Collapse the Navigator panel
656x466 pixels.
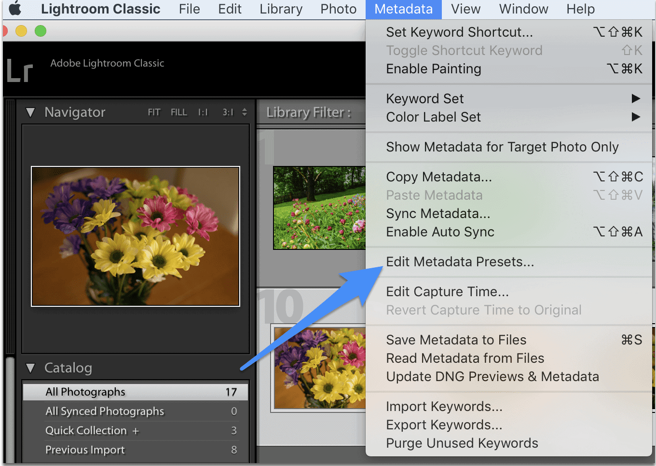pyautogui.click(x=30, y=112)
